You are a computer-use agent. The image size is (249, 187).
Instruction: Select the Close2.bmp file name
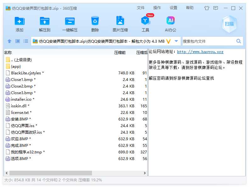[x=22, y=86]
